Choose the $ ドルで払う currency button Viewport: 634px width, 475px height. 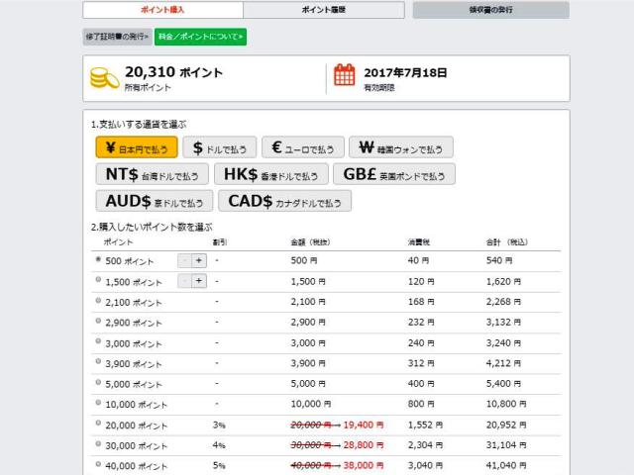point(220,147)
